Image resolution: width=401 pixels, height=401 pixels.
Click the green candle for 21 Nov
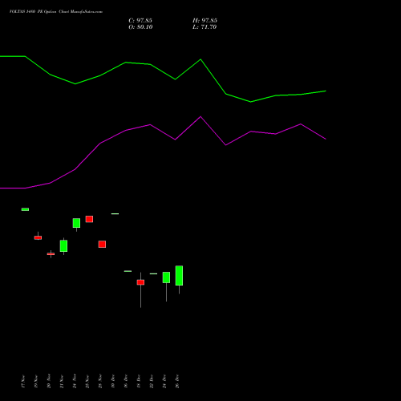pos(63,246)
